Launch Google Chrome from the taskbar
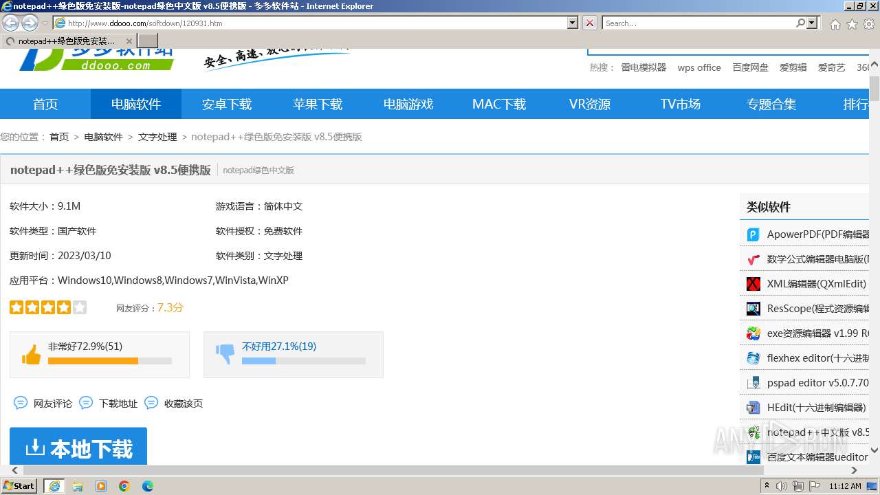 (x=124, y=486)
